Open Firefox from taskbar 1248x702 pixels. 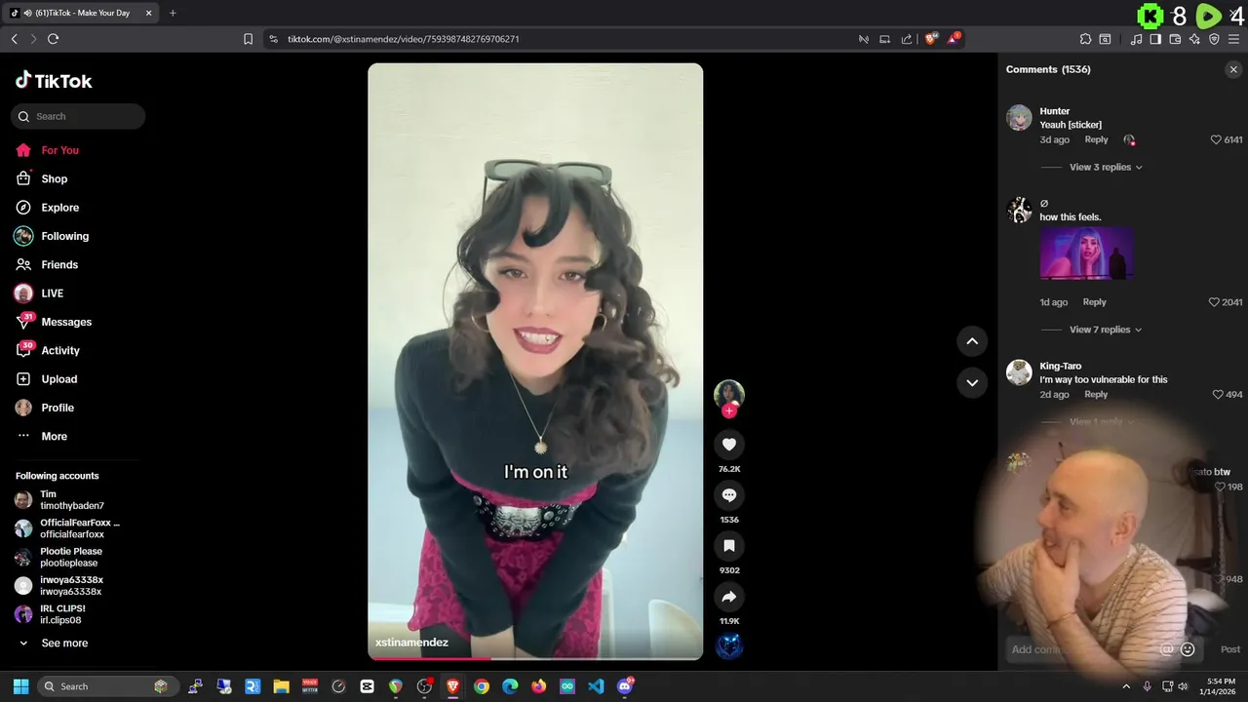[x=539, y=686]
